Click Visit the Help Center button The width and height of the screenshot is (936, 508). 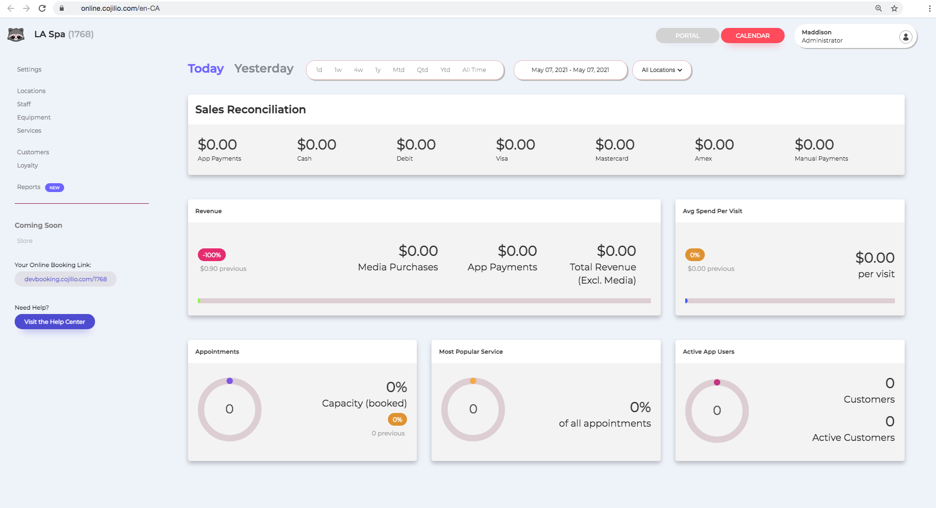click(54, 322)
